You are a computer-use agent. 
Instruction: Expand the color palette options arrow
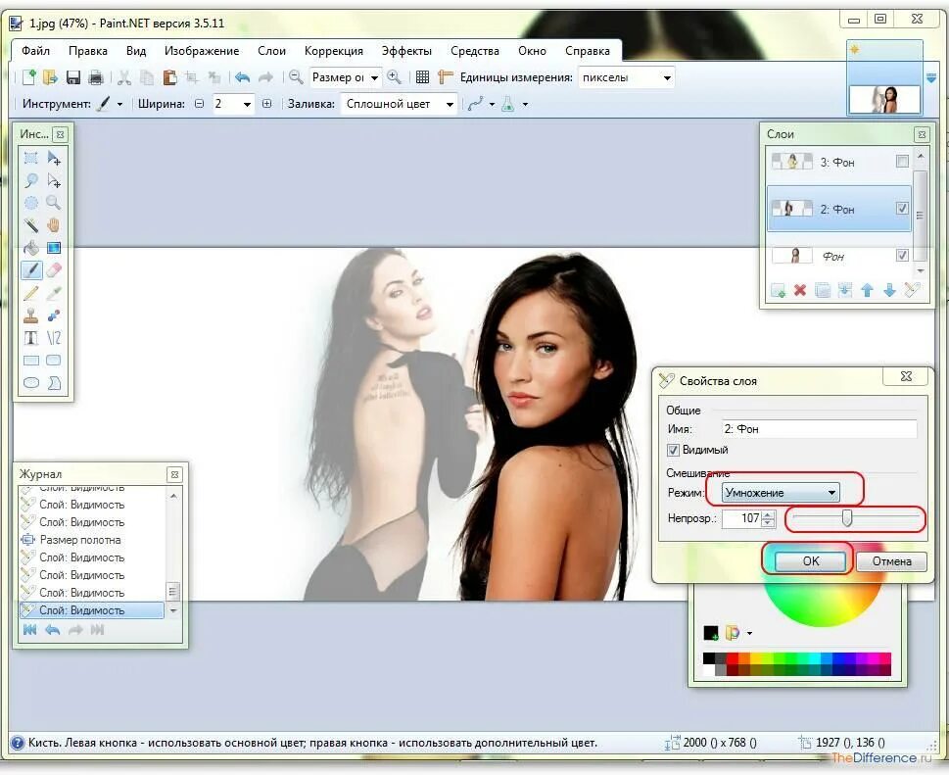(x=749, y=633)
